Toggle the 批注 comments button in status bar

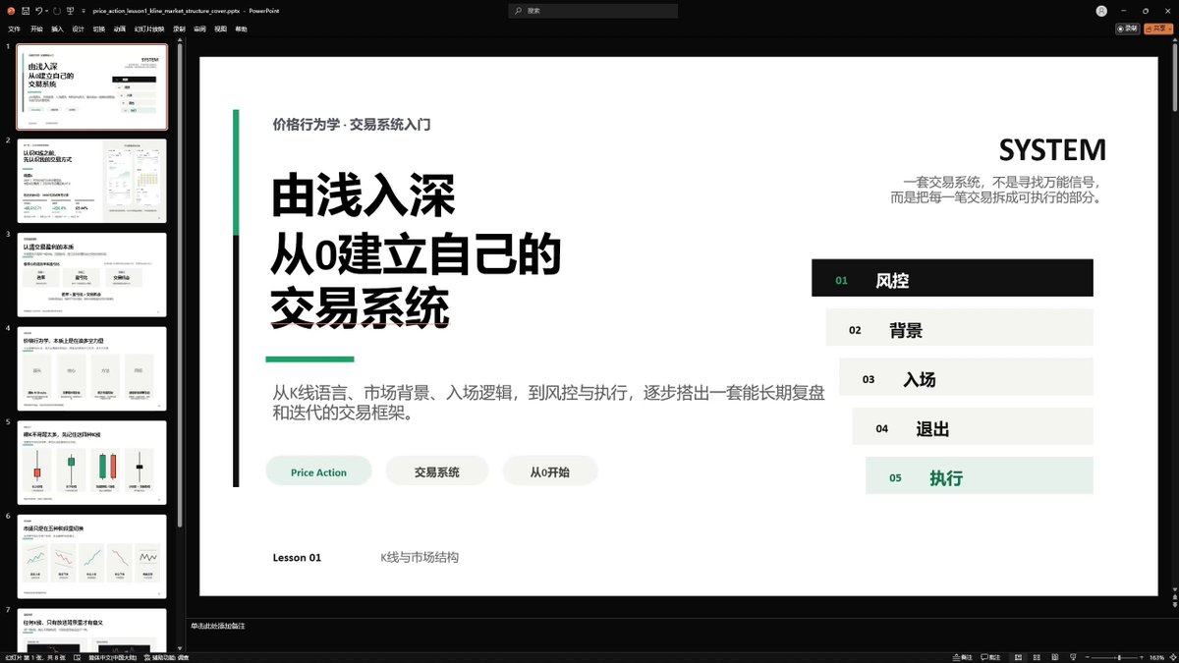point(991,656)
